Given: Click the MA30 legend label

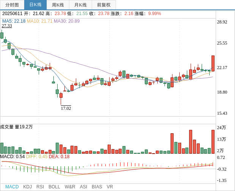Looking at the screenshot, I should click(x=67, y=21).
